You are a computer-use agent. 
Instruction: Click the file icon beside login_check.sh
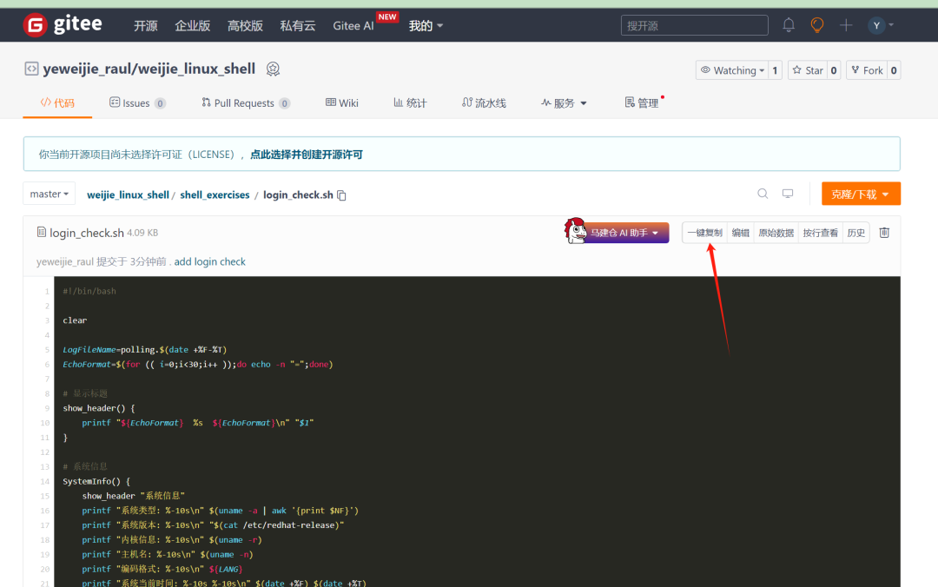(x=42, y=232)
